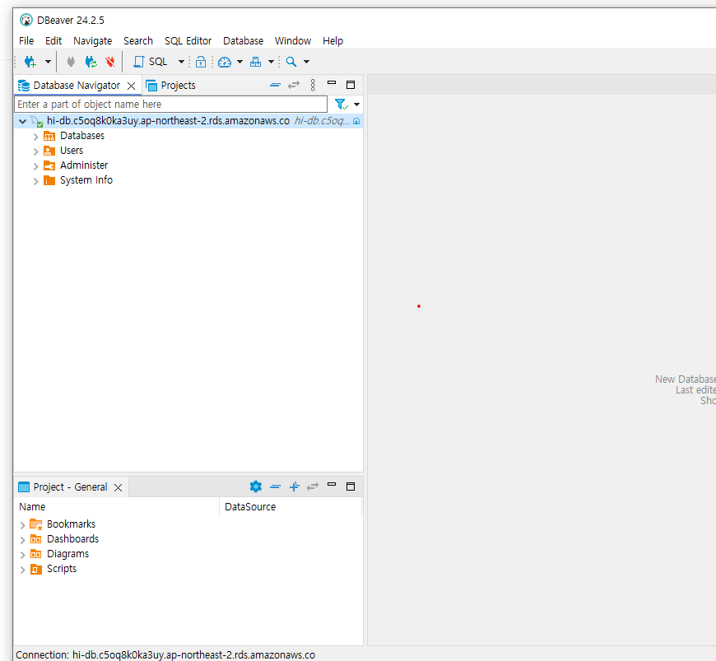Open a new SQL script editor
Viewport: 716px width, 661px height.
pos(150,62)
